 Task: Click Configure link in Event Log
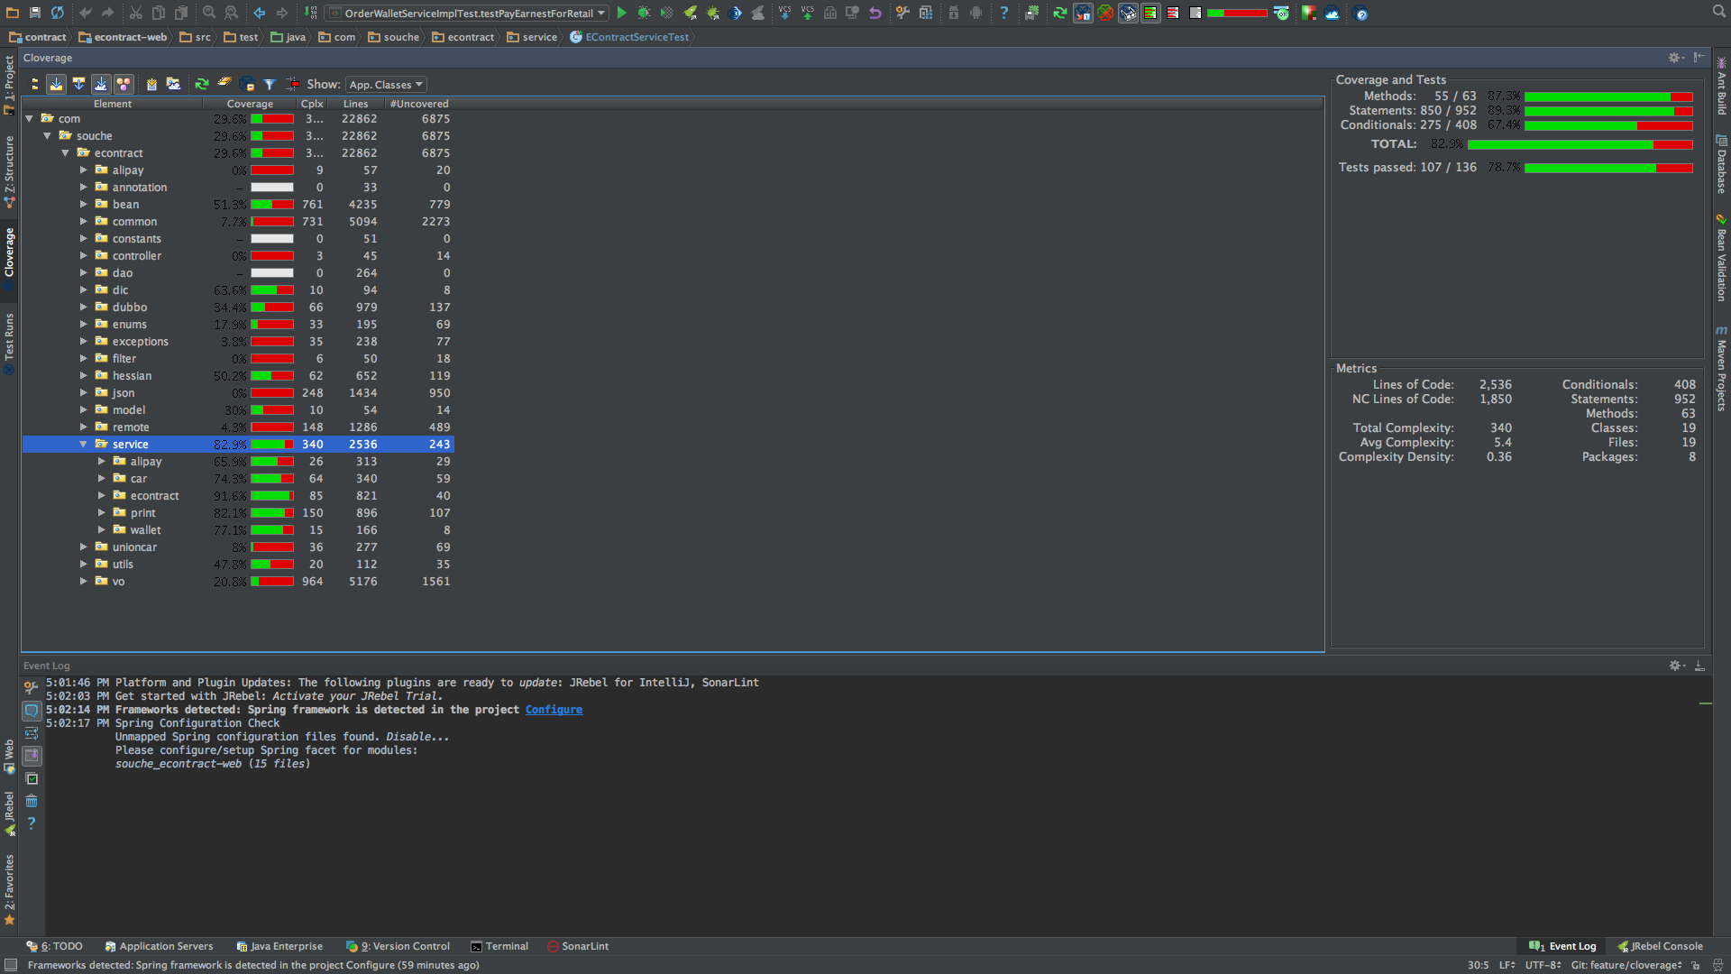click(554, 710)
